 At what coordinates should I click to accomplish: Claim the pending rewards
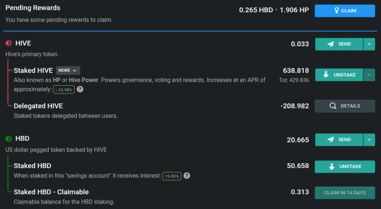[x=345, y=11]
